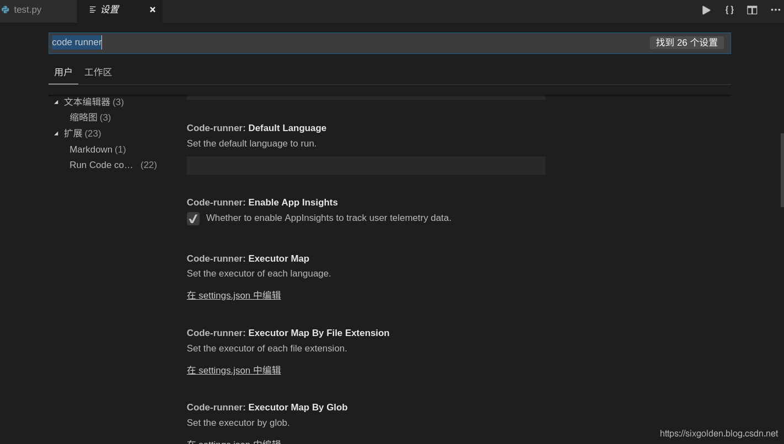Screen dimensions: 784x444
Task: Click the settings icon on the 设置 tab
Action: point(93,10)
